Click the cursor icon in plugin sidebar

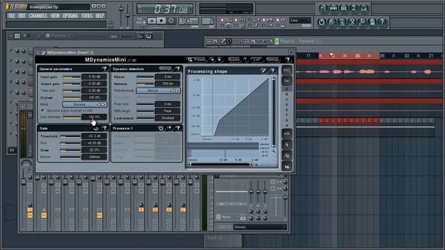tap(286, 144)
